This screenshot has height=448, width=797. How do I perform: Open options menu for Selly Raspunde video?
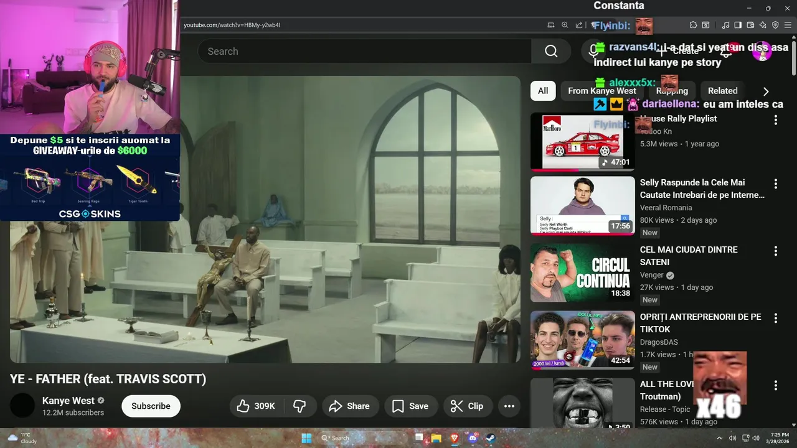(x=776, y=184)
